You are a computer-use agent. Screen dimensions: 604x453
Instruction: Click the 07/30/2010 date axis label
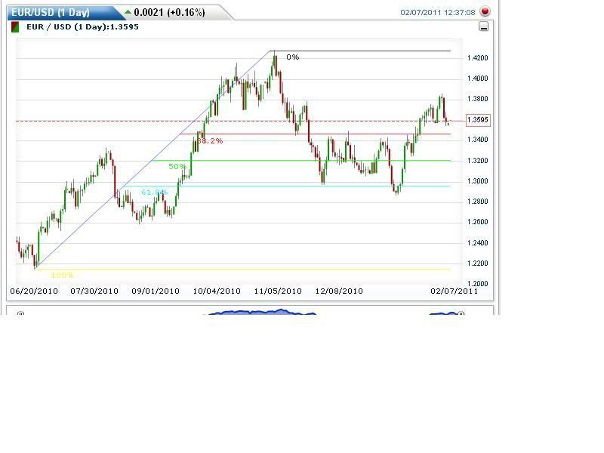[94, 291]
